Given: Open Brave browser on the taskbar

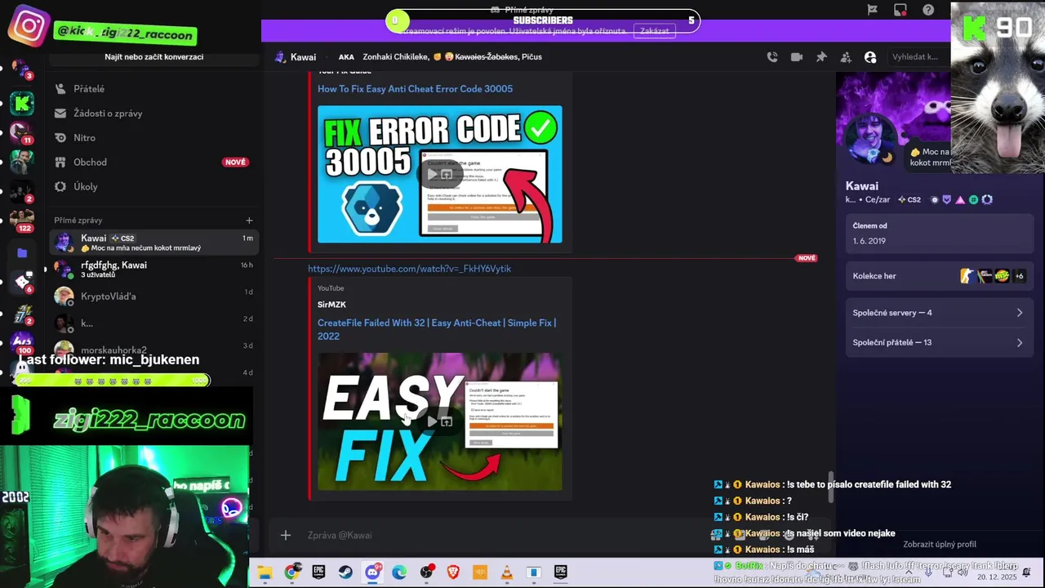Looking at the screenshot, I should 453,572.
